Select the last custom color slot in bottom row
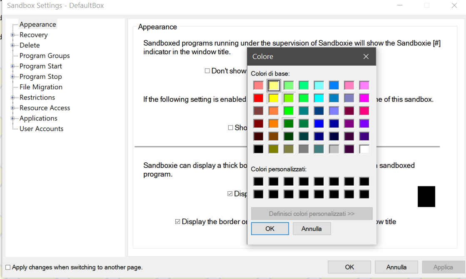The image size is (466, 279). (x=364, y=194)
